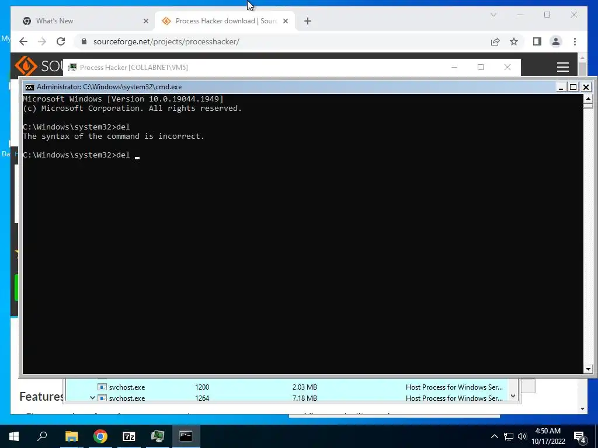Click address bar URL sourceforge.net/projects/processhacker

click(166, 41)
